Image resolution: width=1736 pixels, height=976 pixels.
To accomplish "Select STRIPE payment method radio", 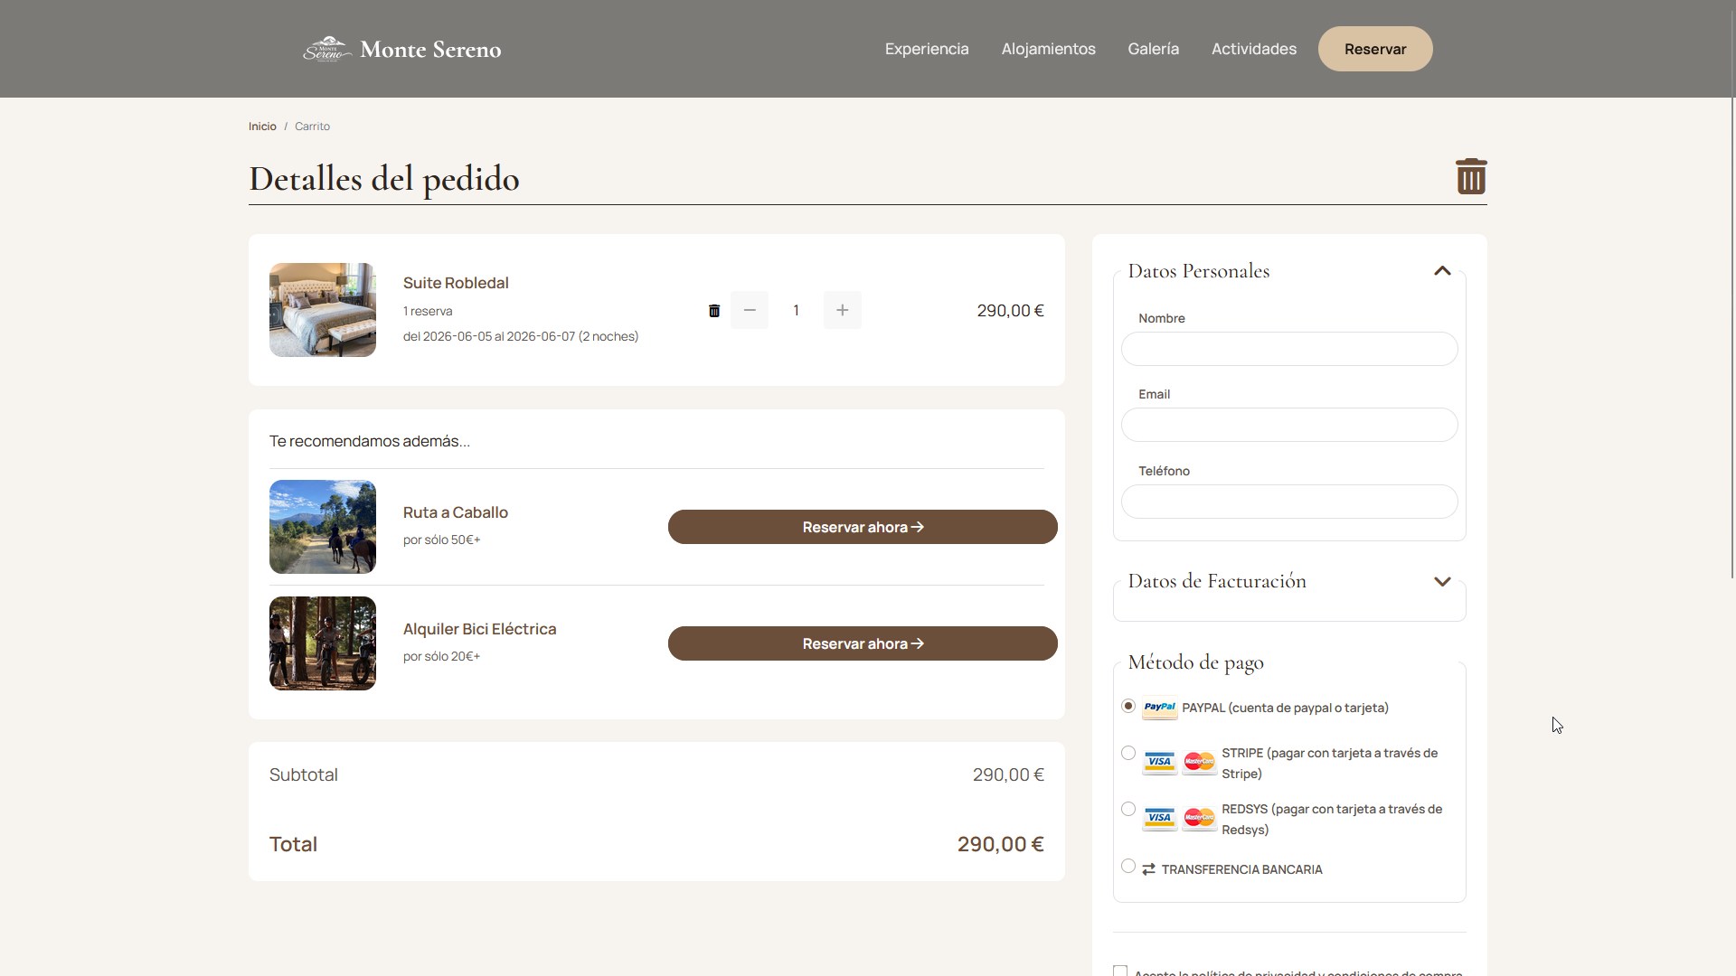I will (x=1128, y=753).
